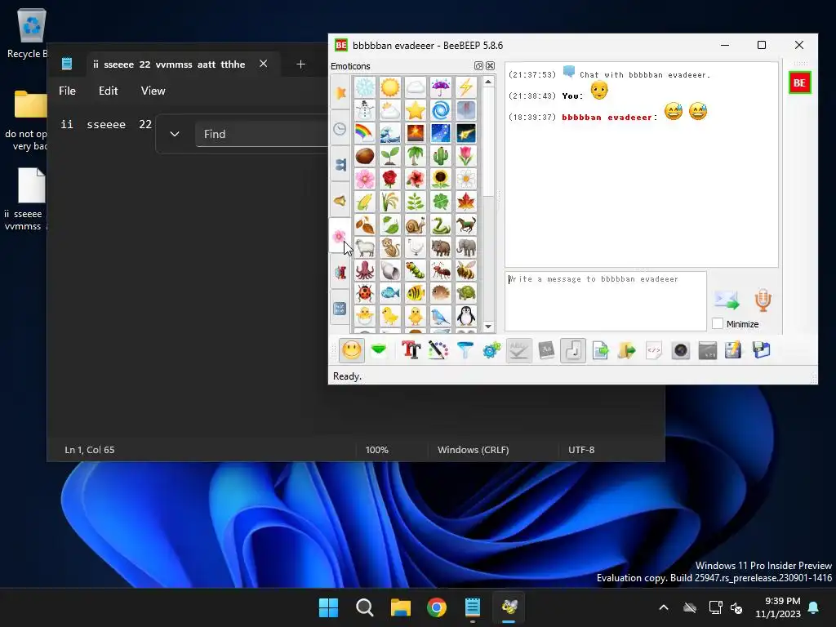Screen dimensions: 836x627
Task: Insert the sun emoticon
Action: [x=390, y=87]
